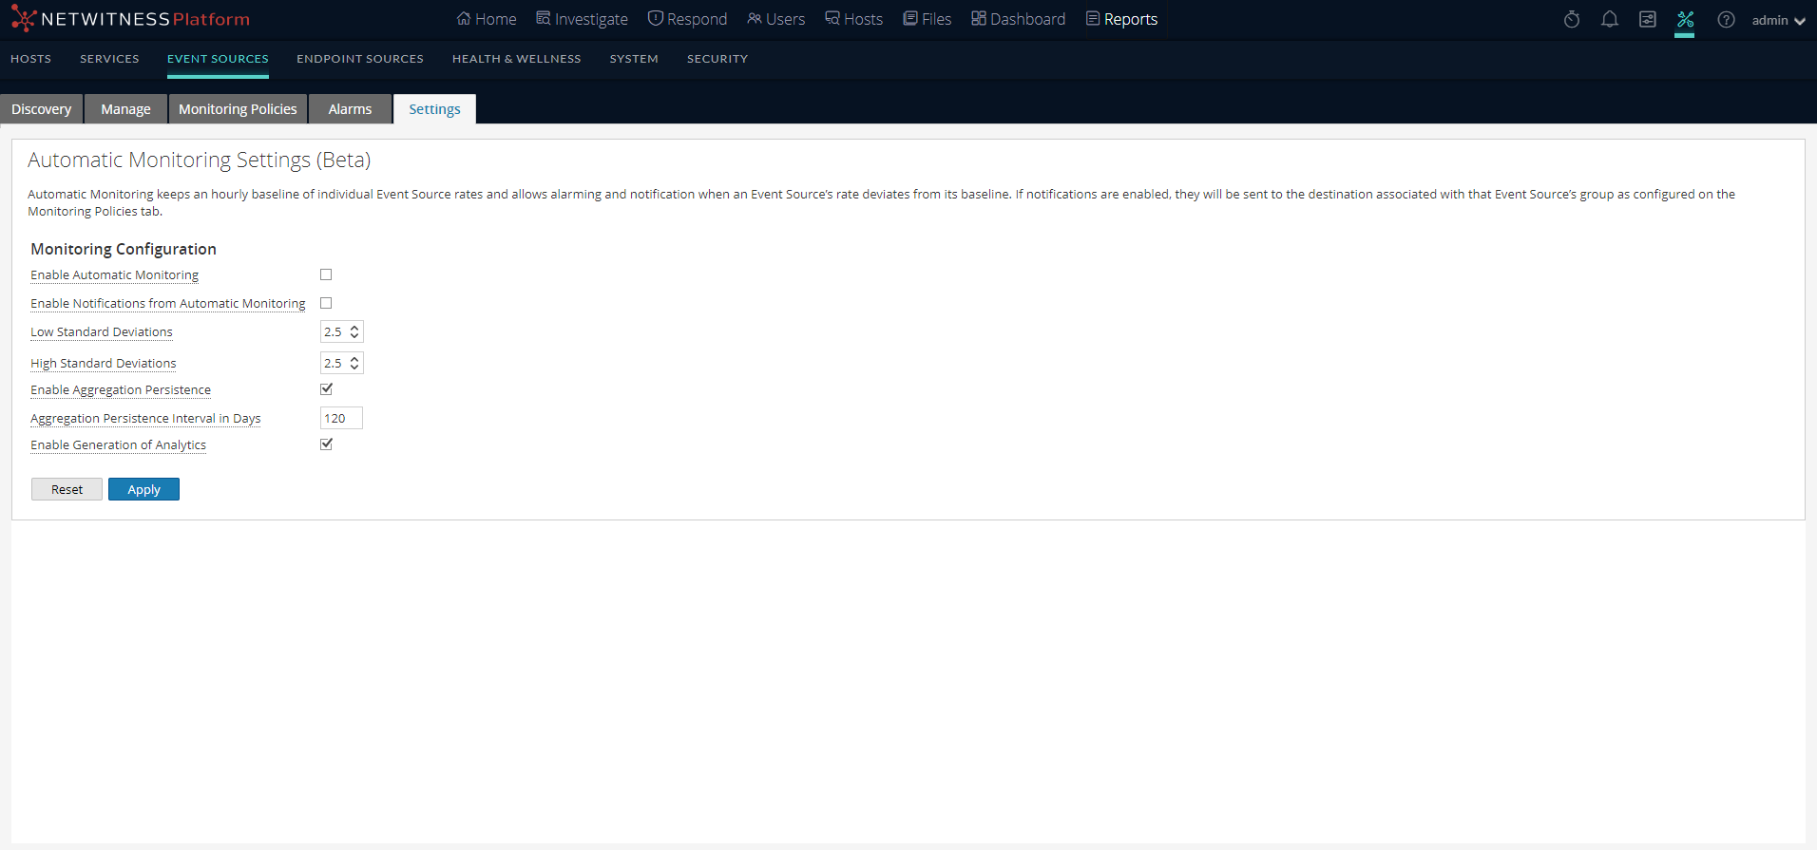Select the Settings tab
This screenshot has width=1817, height=850.
(434, 109)
